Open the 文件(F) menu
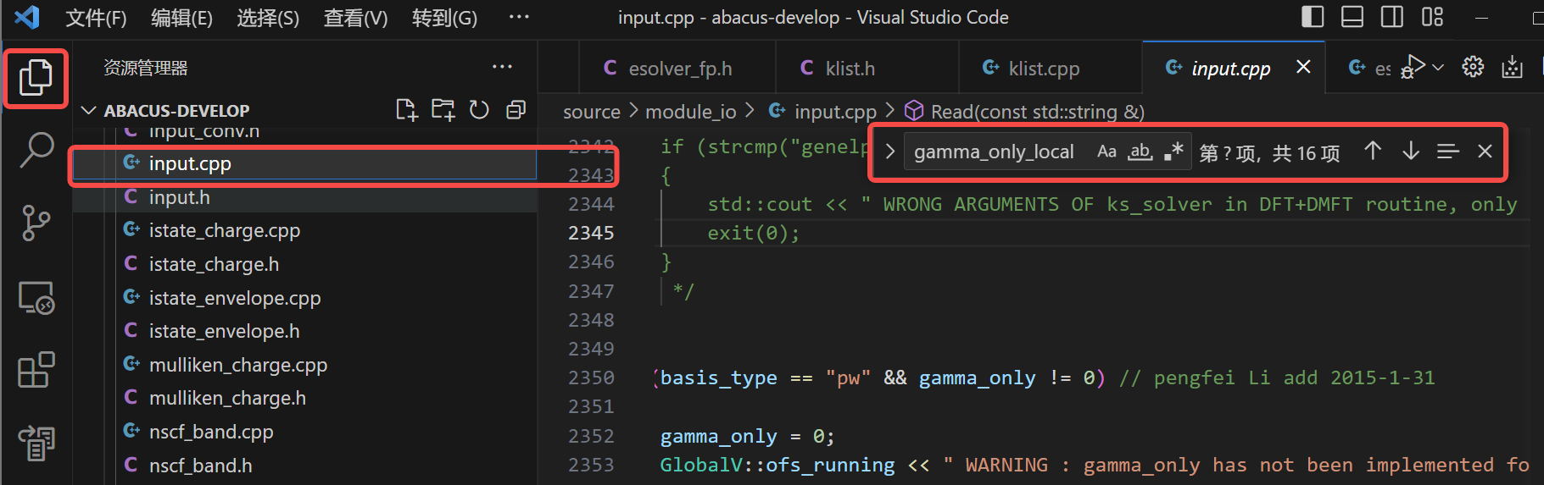This screenshot has height=485, width=1544. [96, 18]
